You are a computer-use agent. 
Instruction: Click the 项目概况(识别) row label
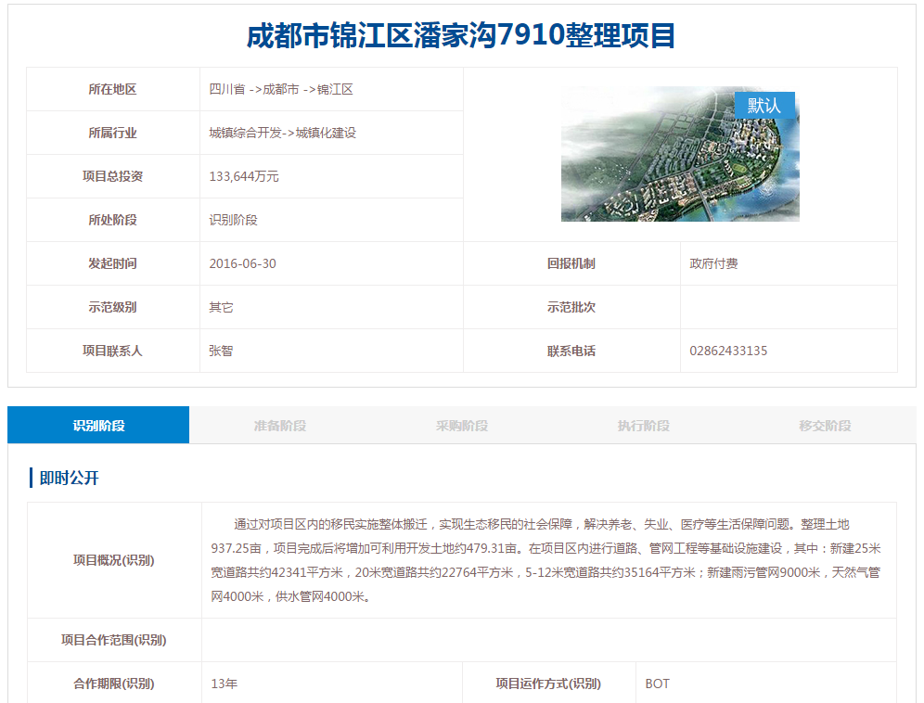click(x=114, y=560)
